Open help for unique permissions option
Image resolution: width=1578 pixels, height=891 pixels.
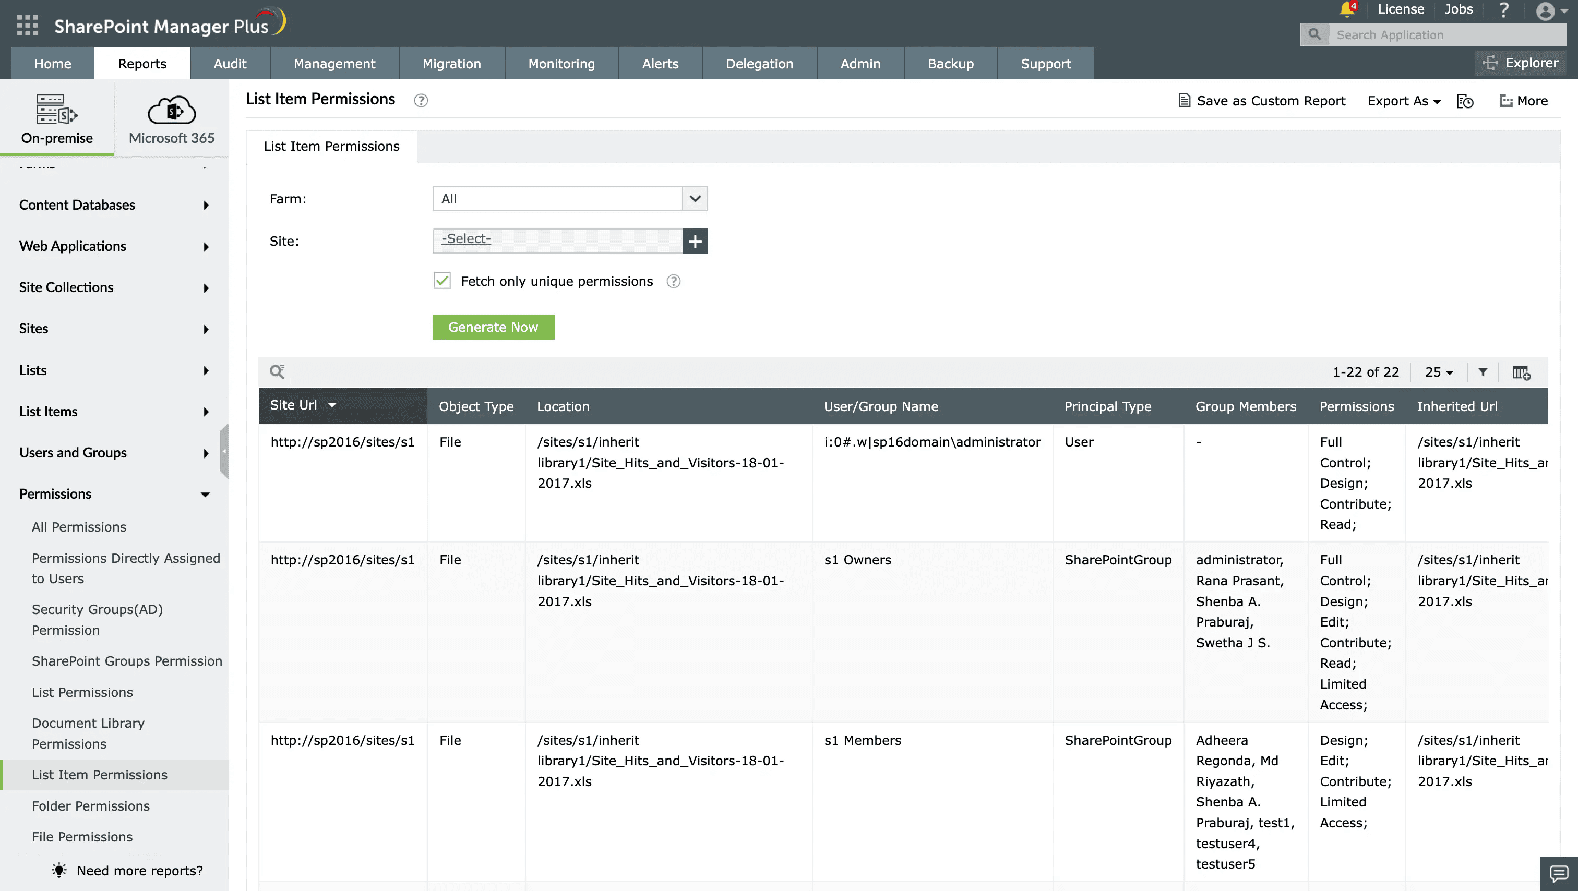(x=673, y=281)
